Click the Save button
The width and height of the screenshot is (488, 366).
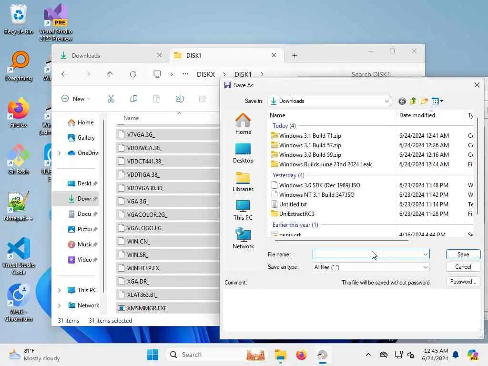[x=463, y=254]
